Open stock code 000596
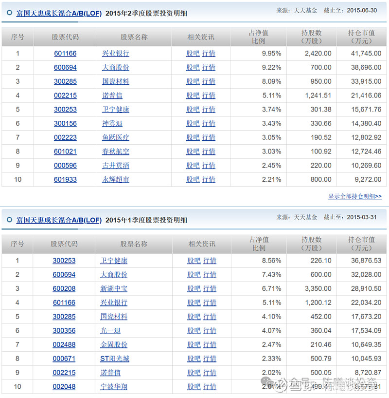This screenshot has width=389, height=398. tap(65, 165)
